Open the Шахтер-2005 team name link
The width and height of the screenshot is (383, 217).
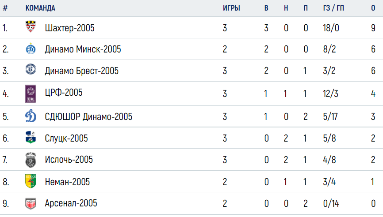(x=69, y=28)
